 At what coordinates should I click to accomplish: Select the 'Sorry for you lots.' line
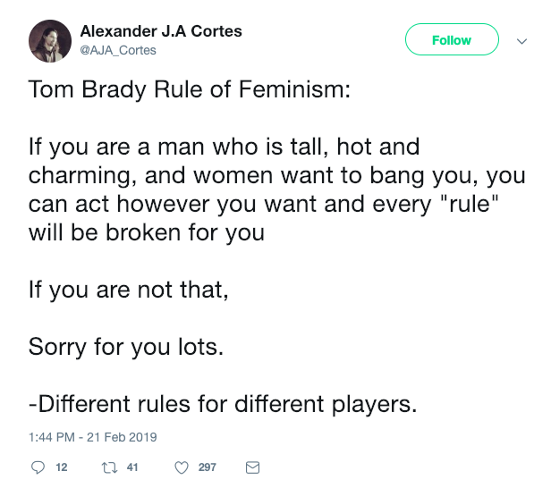tap(126, 347)
